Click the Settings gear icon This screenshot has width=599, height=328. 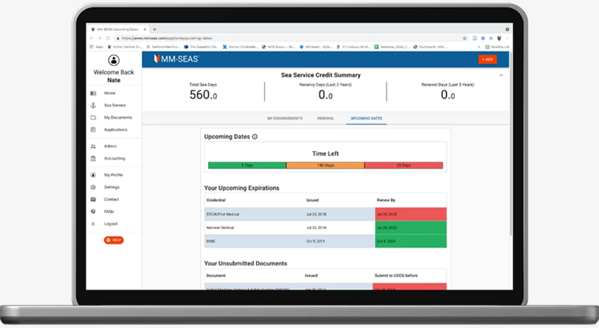click(93, 187)
